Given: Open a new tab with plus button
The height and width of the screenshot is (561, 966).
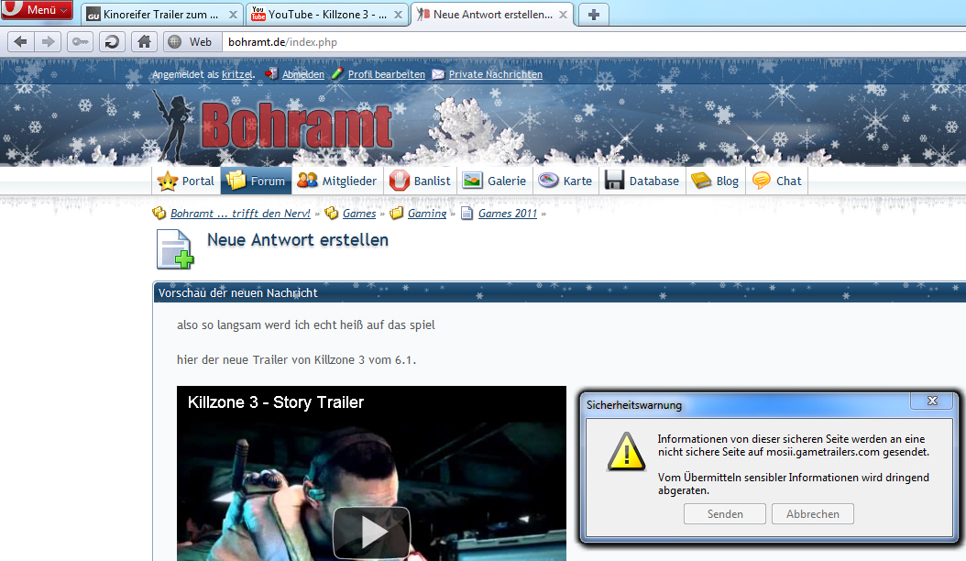Looking at the screenshot, I should [594, 15].
